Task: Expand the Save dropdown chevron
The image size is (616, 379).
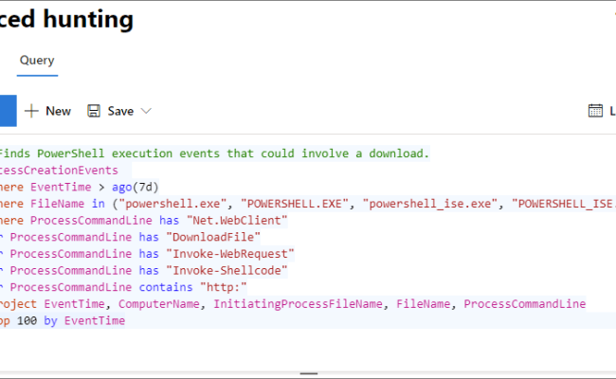Action: (146, 111)
